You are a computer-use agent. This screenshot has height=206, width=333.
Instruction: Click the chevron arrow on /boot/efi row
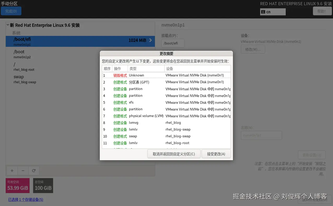(x=150, y=40)
